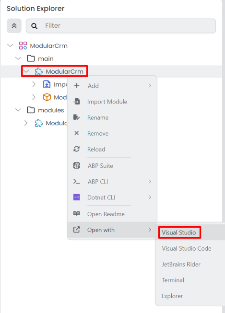The height and width of the screenshot is (313, 225).
Task: Click the orange package cube icon
Action: coord(47,97)
